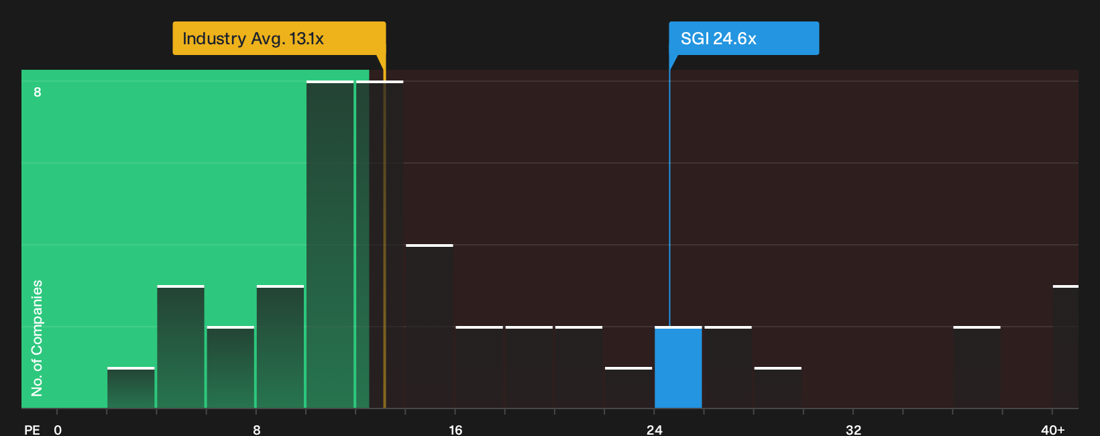Click the histogram bar ending at PE 16
The height and width of the screenshot is (436, 1100).
point(429,326)
